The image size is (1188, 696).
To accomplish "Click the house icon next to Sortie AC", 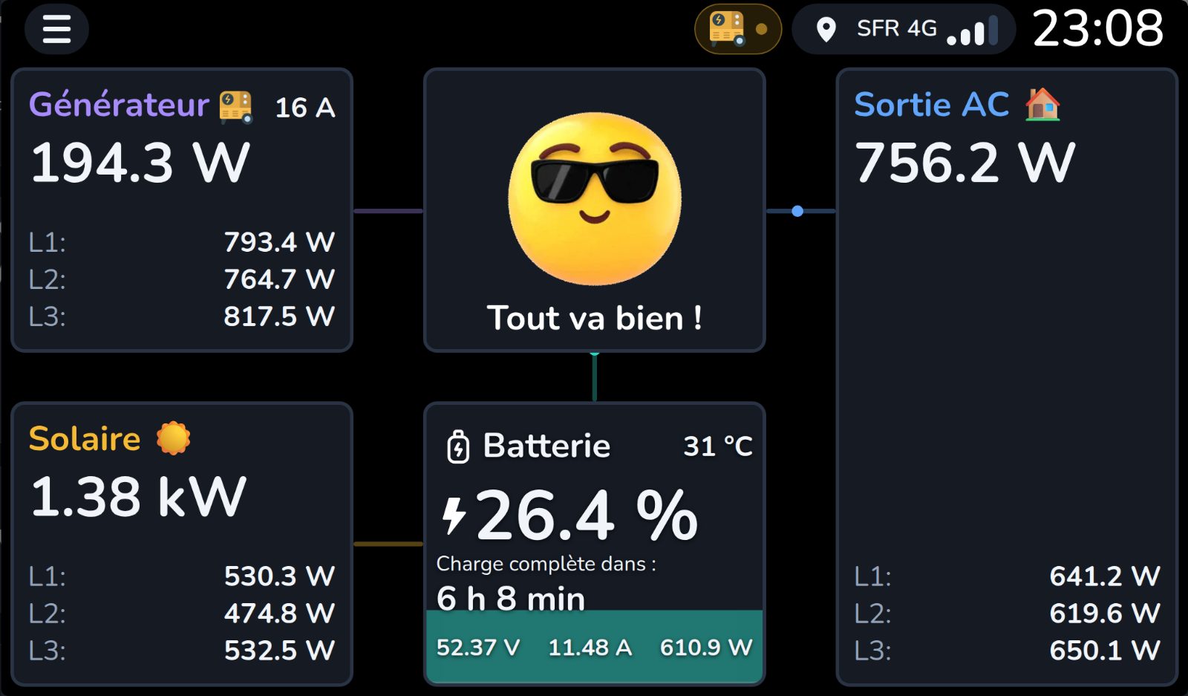I will click(1042, 104).
